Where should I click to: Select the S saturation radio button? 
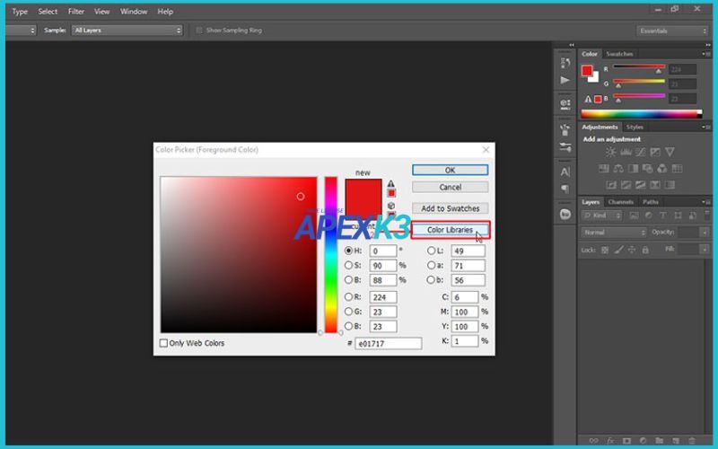point(348,265)
